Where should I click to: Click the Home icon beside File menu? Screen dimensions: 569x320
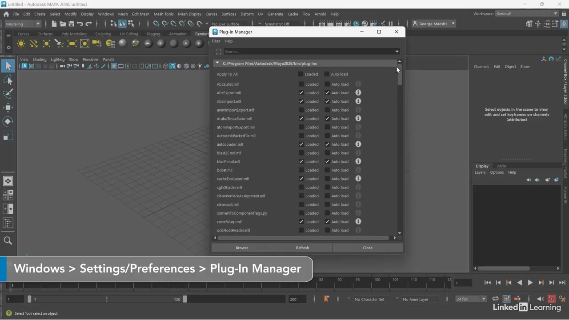6,14
